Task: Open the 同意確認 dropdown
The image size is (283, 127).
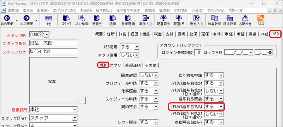Action: tap(156, 75)
